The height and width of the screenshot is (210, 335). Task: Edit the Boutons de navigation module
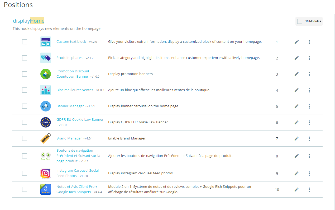[x=296, y=156]
